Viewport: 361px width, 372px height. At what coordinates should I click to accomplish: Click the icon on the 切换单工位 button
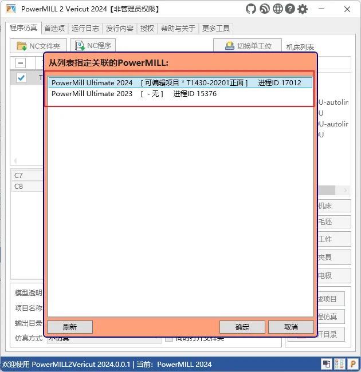tap(230, 46)
